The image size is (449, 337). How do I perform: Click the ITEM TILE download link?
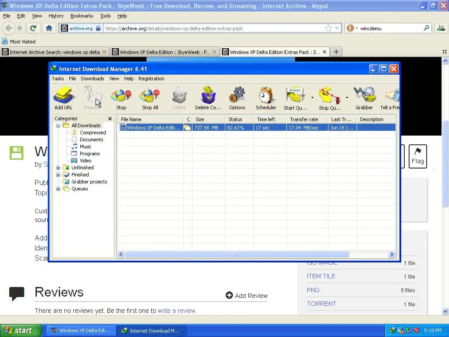(x=321, y=276)
